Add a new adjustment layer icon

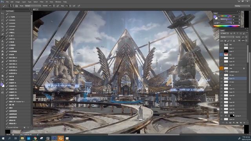(234, 123)
